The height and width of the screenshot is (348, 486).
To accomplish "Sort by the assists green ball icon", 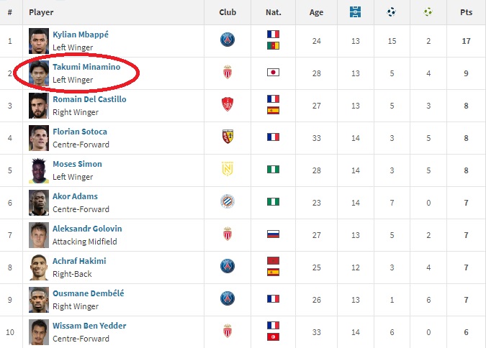I will click(x=428, y=12).
